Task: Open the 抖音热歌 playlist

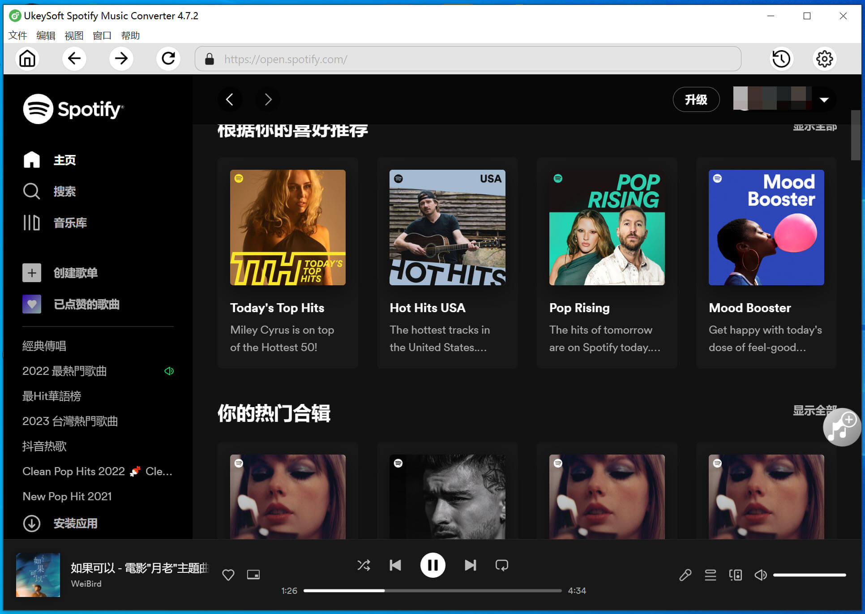Action: [44, 446]
